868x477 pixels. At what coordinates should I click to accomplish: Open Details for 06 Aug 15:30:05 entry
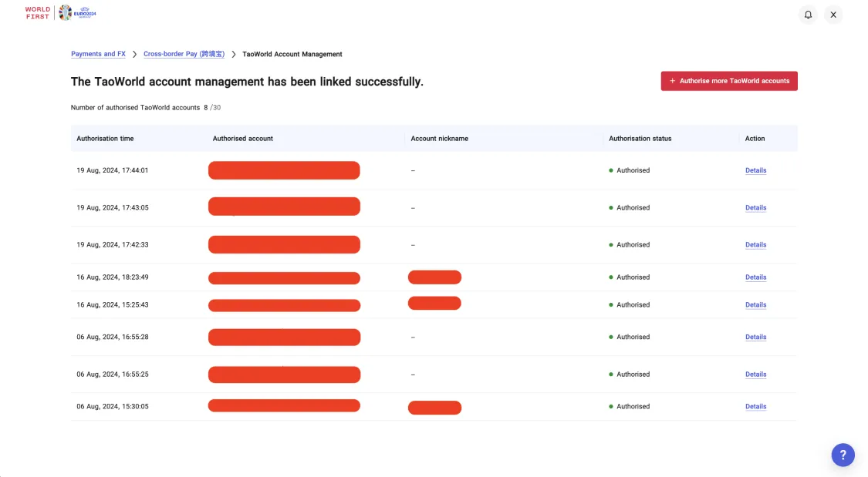pos(755,407)
